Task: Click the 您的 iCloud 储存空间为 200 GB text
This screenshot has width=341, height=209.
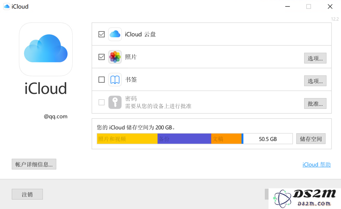Action: tap(136, 127)
